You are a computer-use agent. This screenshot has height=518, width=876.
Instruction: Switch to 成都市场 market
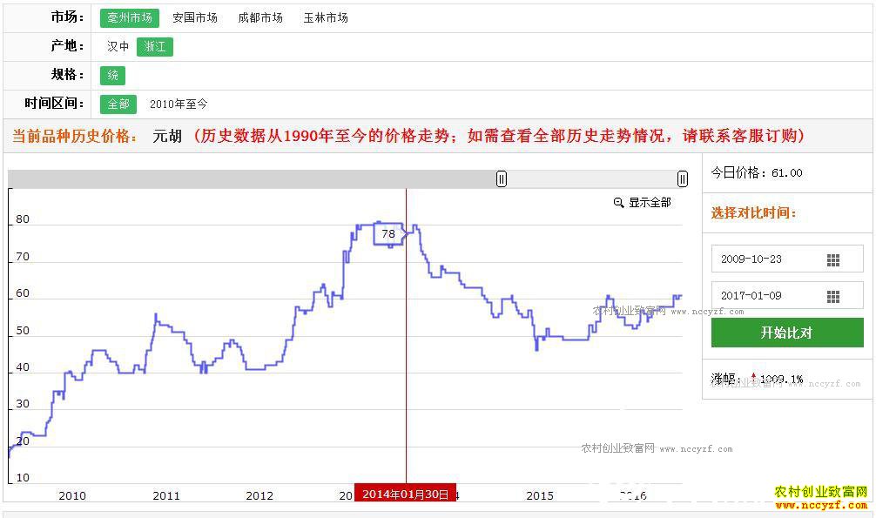(260, 18)
